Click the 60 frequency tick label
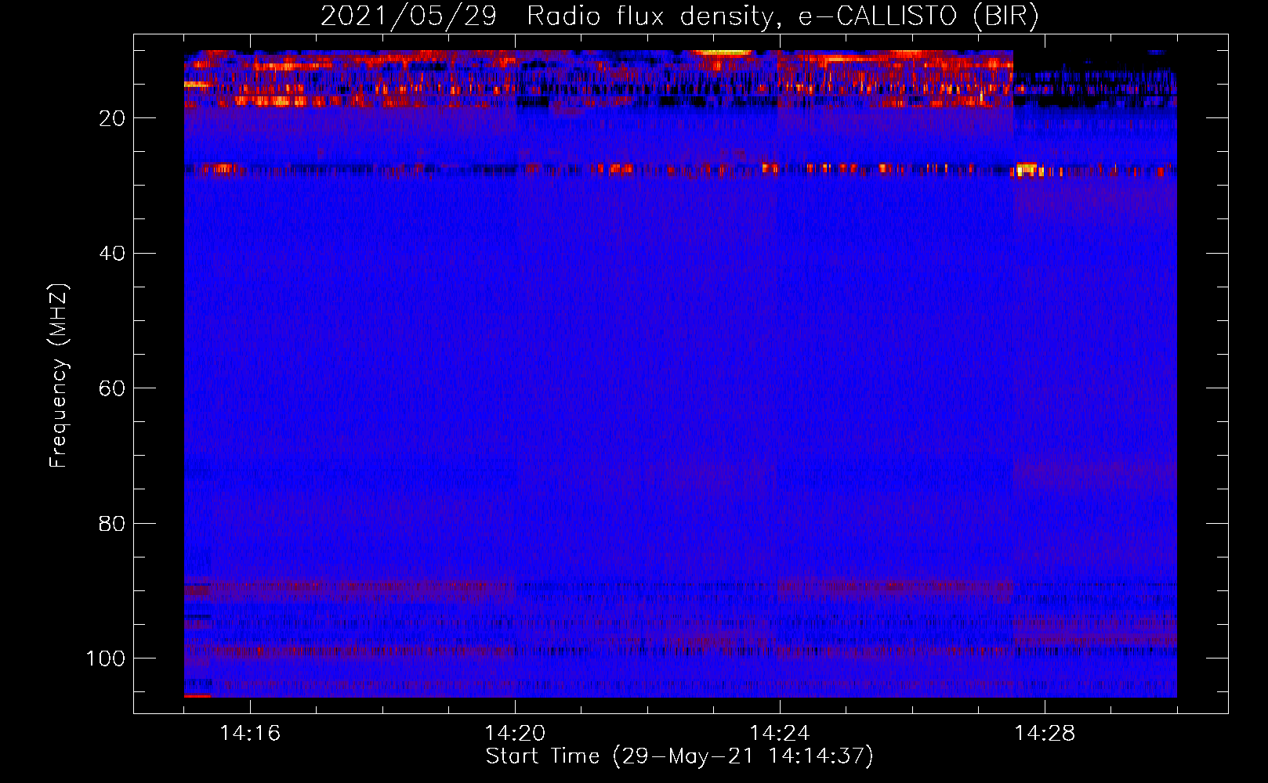The height and width of the screenshot is (783, 1268). [x=112, y=388]
